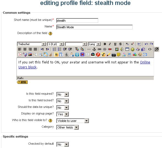Open 'Display on signup page?' dropdown
The height and width of the screenshot is (148, 162).
point(62,114)
